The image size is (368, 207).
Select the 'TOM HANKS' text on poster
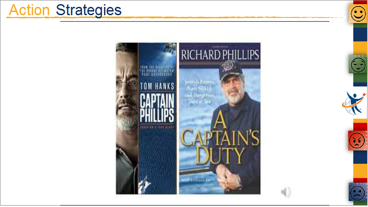pos(157,86)
